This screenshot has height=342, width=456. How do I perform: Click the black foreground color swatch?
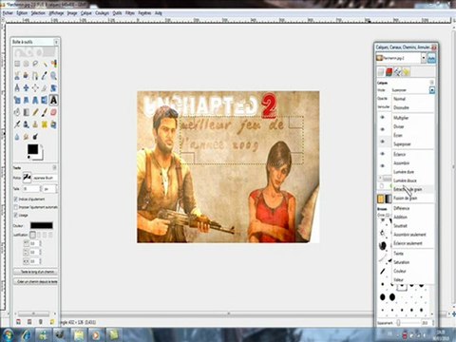point(33,149)
